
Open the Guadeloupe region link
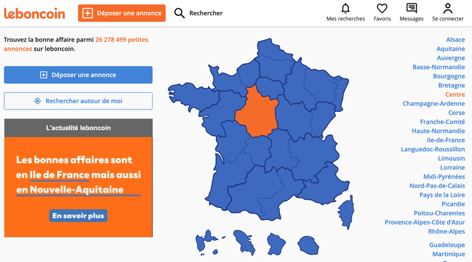[x=447, y=245]
